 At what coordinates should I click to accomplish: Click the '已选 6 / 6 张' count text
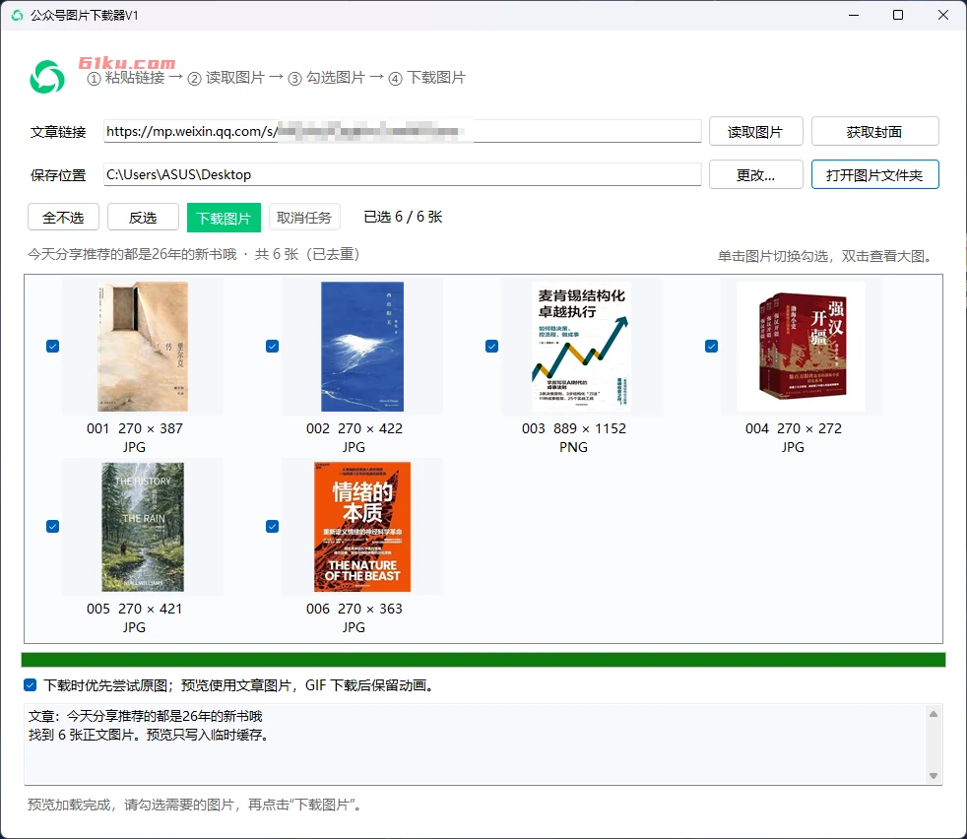pos(403,218)
